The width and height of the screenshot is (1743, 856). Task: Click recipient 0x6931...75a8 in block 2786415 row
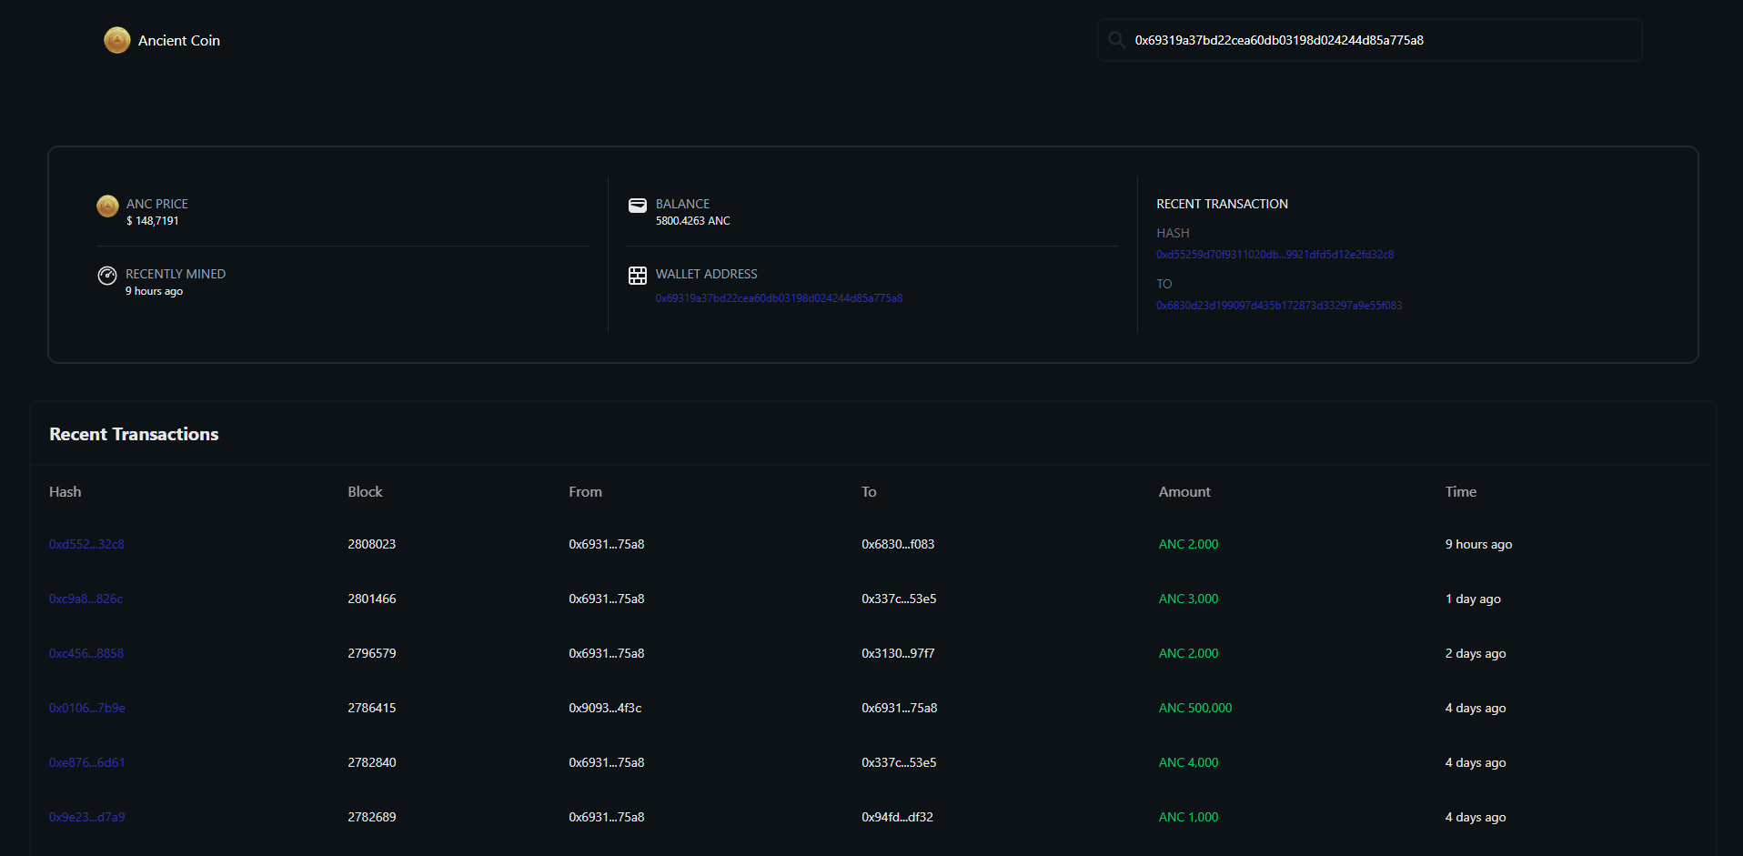coord(900,708)
